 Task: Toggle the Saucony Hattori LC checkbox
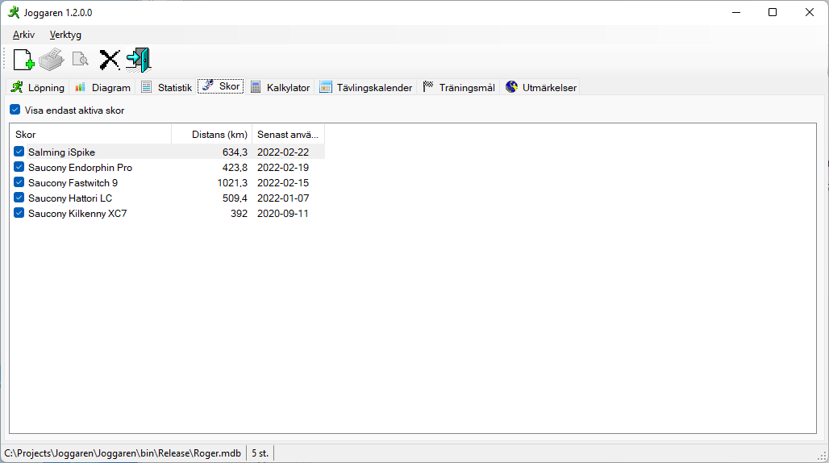(x=19, y=198)
